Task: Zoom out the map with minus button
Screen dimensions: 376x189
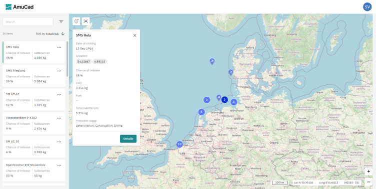Action: point(368,182)
